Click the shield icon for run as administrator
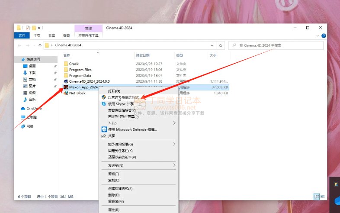Image resolution: width=340 pixels, height=213 pixels. (x=104, y=97)
